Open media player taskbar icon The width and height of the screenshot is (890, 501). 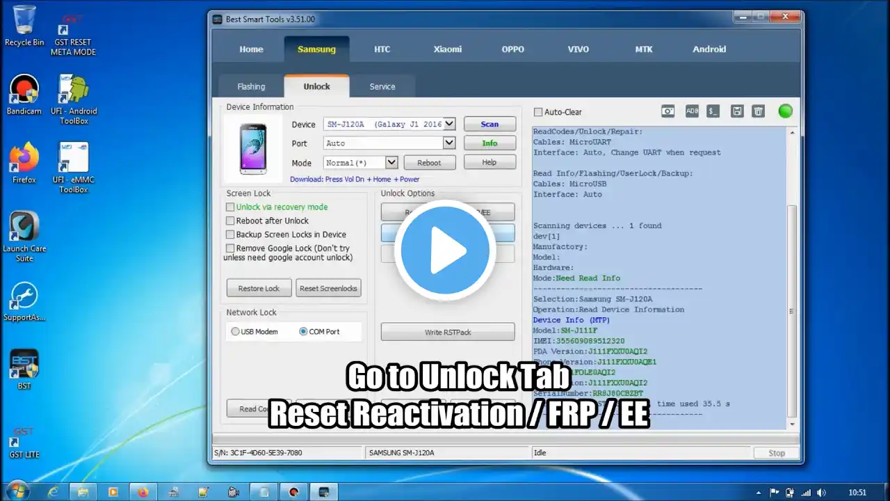click(x=113, y=491)
